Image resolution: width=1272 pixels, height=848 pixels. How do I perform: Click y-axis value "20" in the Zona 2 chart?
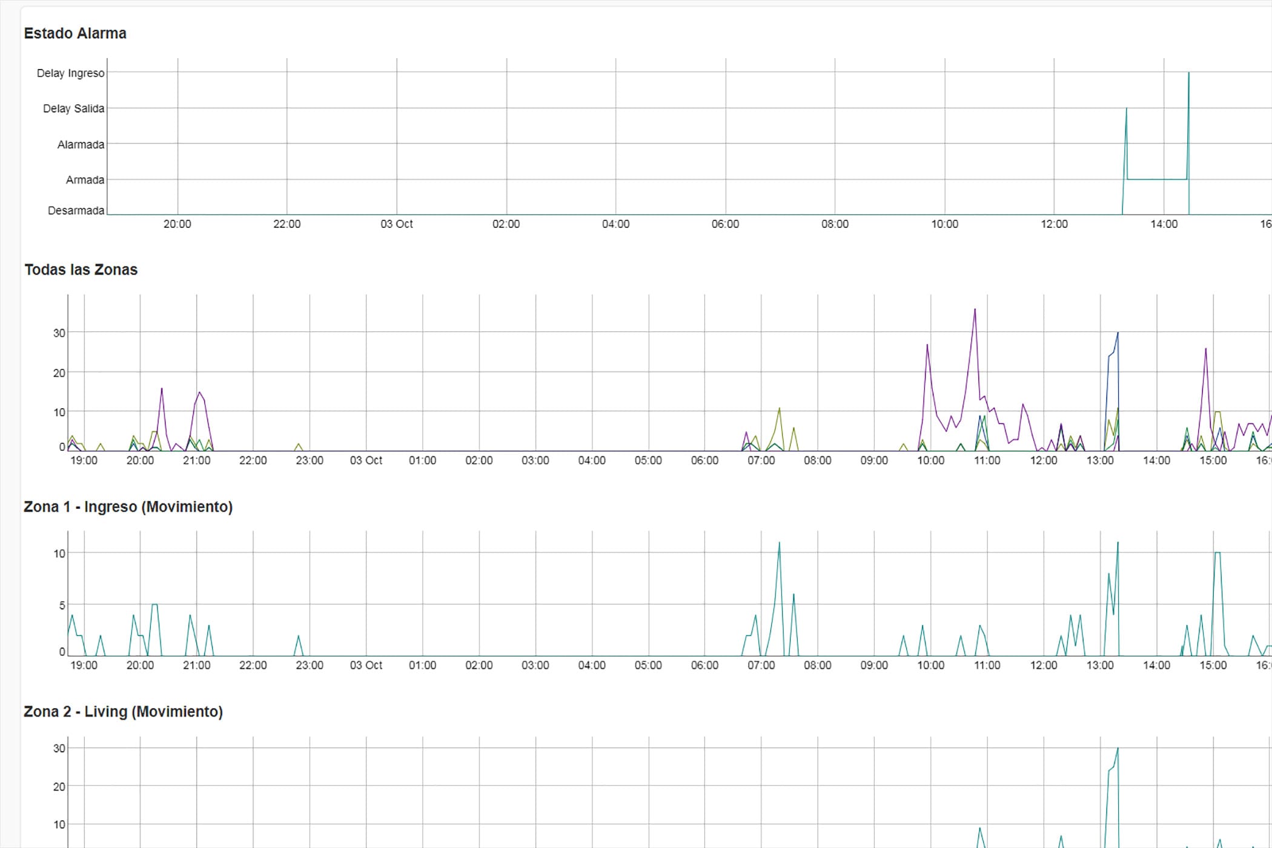tap(59, 787)
